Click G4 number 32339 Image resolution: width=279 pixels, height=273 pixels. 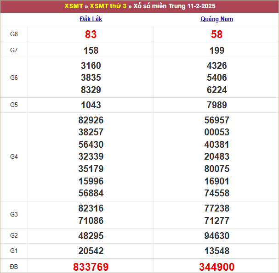(91, 156)
